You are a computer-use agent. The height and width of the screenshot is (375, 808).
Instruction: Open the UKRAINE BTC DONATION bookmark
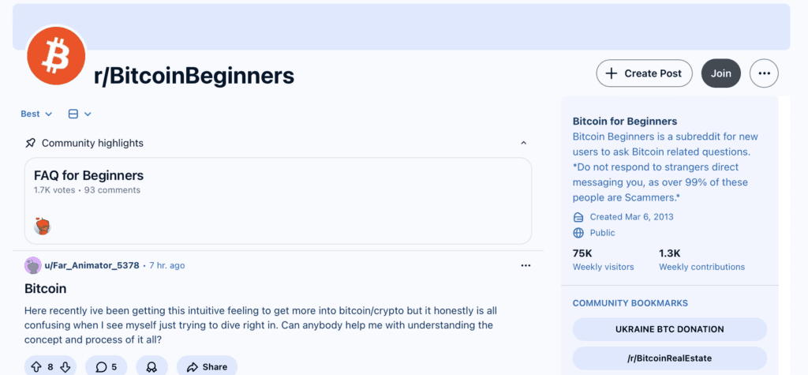tap(669, 329)
